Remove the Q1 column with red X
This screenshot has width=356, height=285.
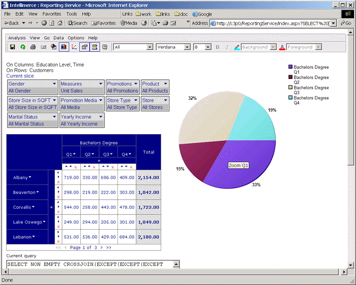76,167
